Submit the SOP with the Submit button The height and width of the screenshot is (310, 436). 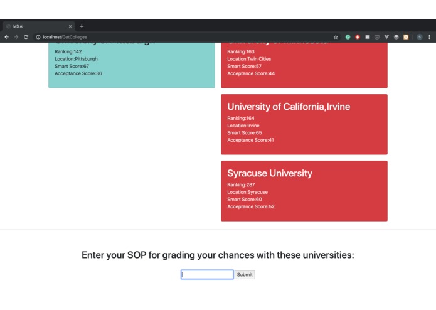click(245, 275)
